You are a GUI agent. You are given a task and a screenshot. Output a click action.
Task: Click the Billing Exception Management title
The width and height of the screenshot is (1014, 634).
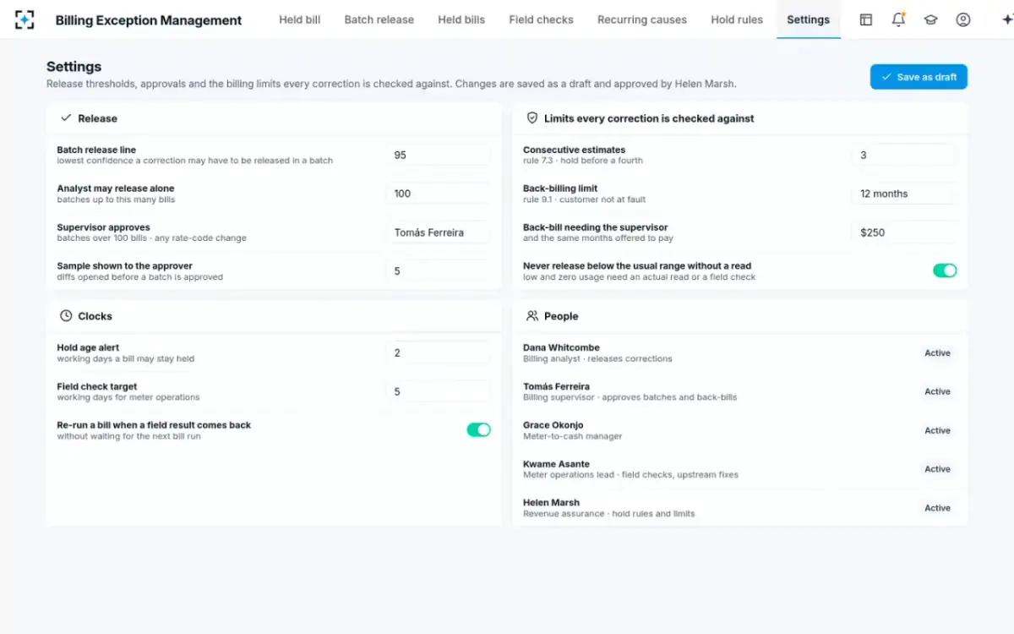pyautogui.click(x=149, y=20)
